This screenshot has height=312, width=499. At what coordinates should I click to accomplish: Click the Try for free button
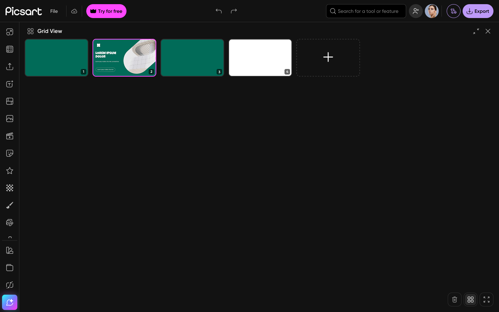[x=106, y=11]
